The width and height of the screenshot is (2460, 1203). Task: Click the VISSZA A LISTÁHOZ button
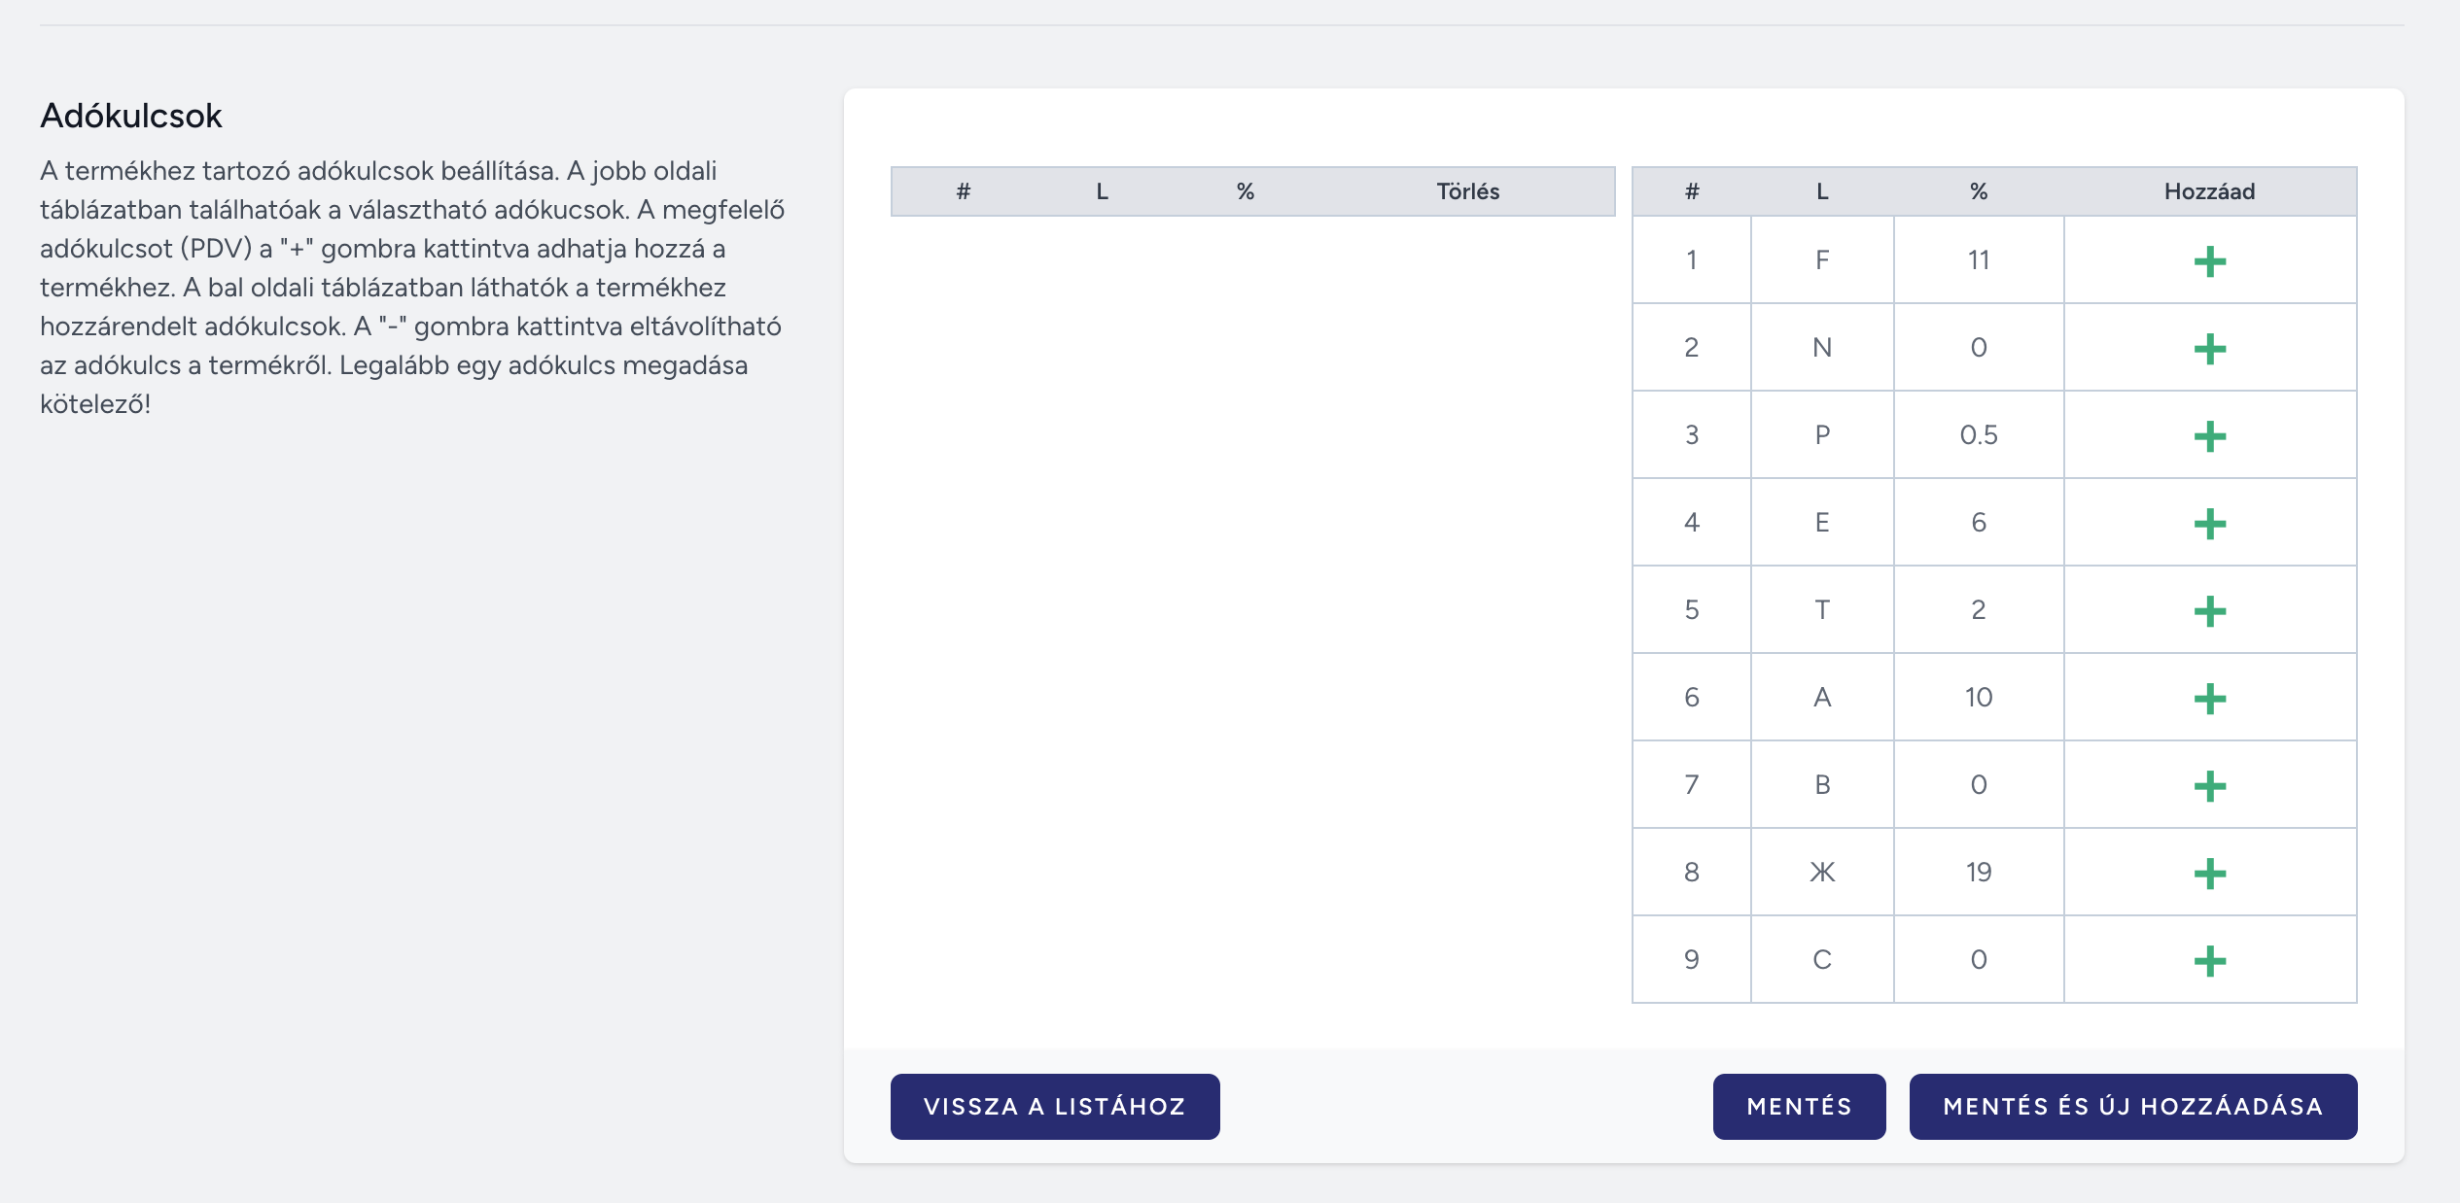(1055, 1106)
